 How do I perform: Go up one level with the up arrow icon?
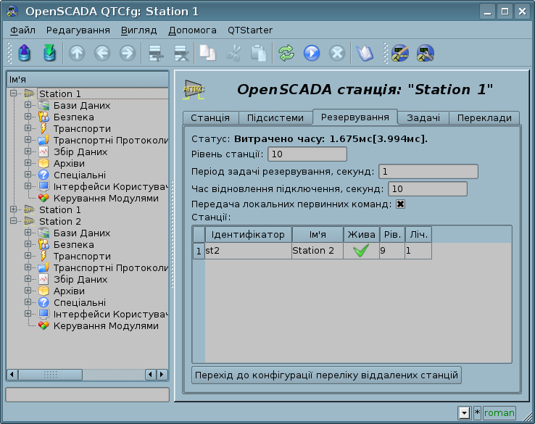point(77,53)
